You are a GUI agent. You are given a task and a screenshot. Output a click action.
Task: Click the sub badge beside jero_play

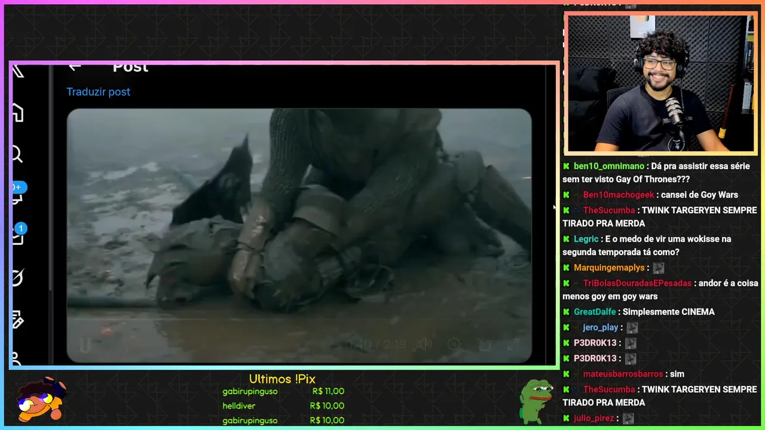click(576, 327)
